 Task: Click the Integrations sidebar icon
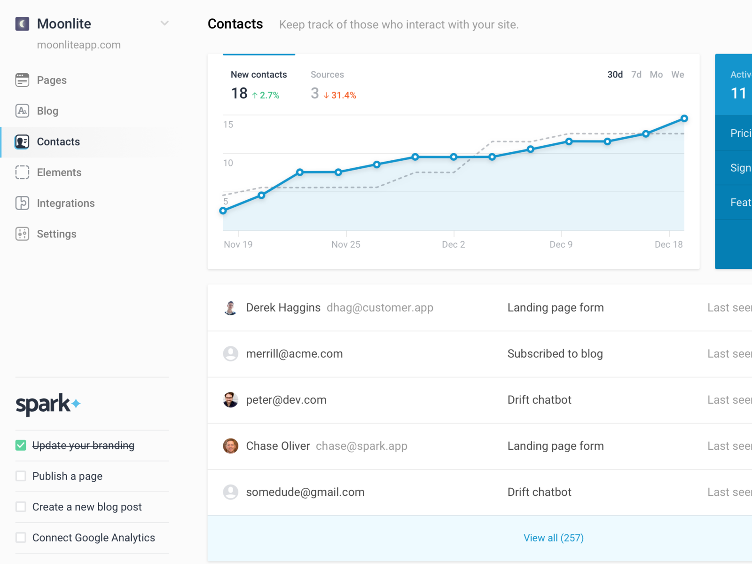(22, 203)
